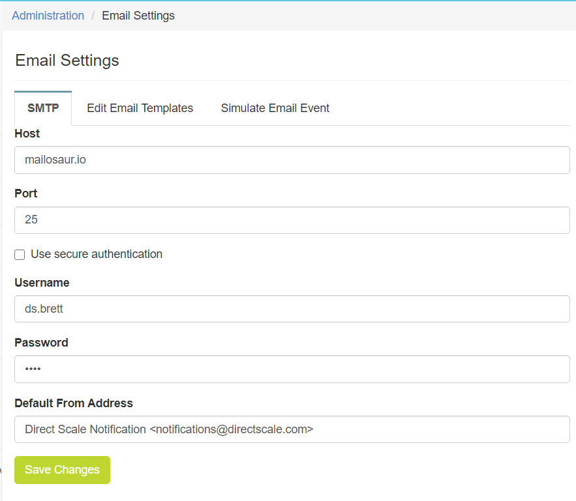Open the Simulate Email Event tab
The height and width of the screenshot is (501, 576).
click(x=275, y=108)
